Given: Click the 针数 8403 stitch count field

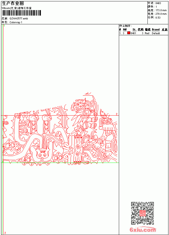Looking at the screenshot, I should coord(154,3).
